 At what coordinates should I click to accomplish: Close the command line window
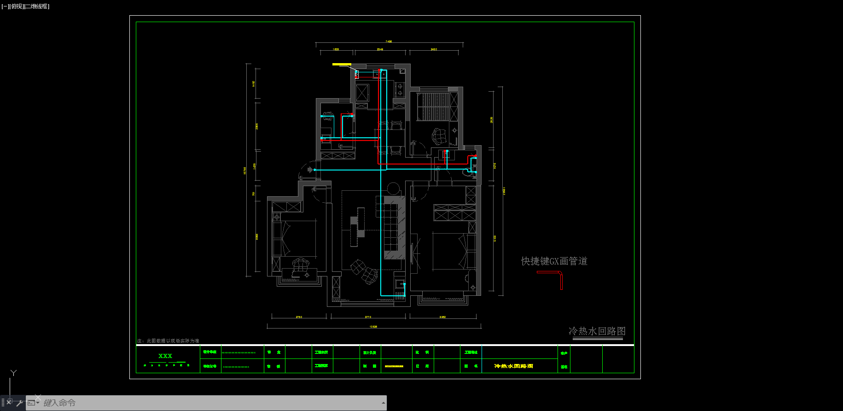(x=9, y=402)
